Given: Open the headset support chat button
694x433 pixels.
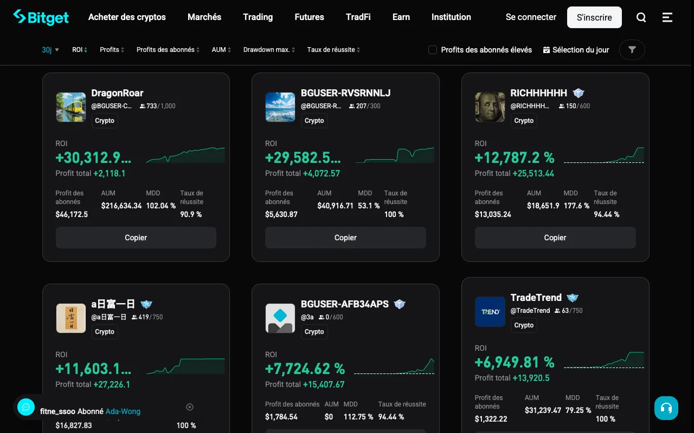Looking at the screenshot, I should [x=666, y=408].
